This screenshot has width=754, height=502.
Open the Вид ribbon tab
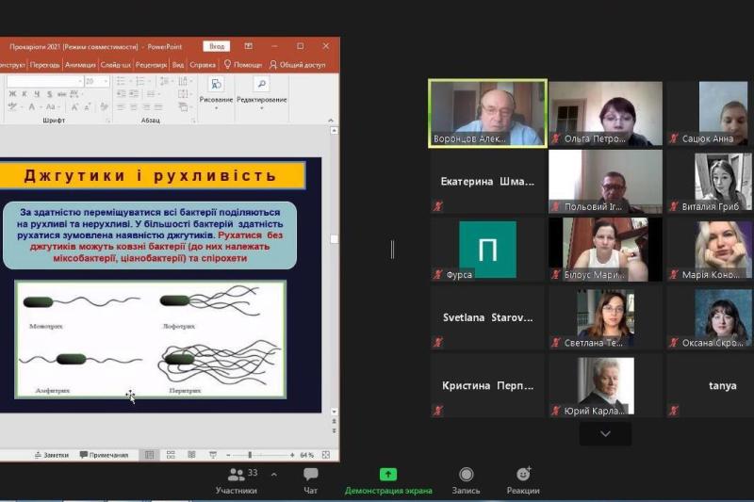(178, 64)
